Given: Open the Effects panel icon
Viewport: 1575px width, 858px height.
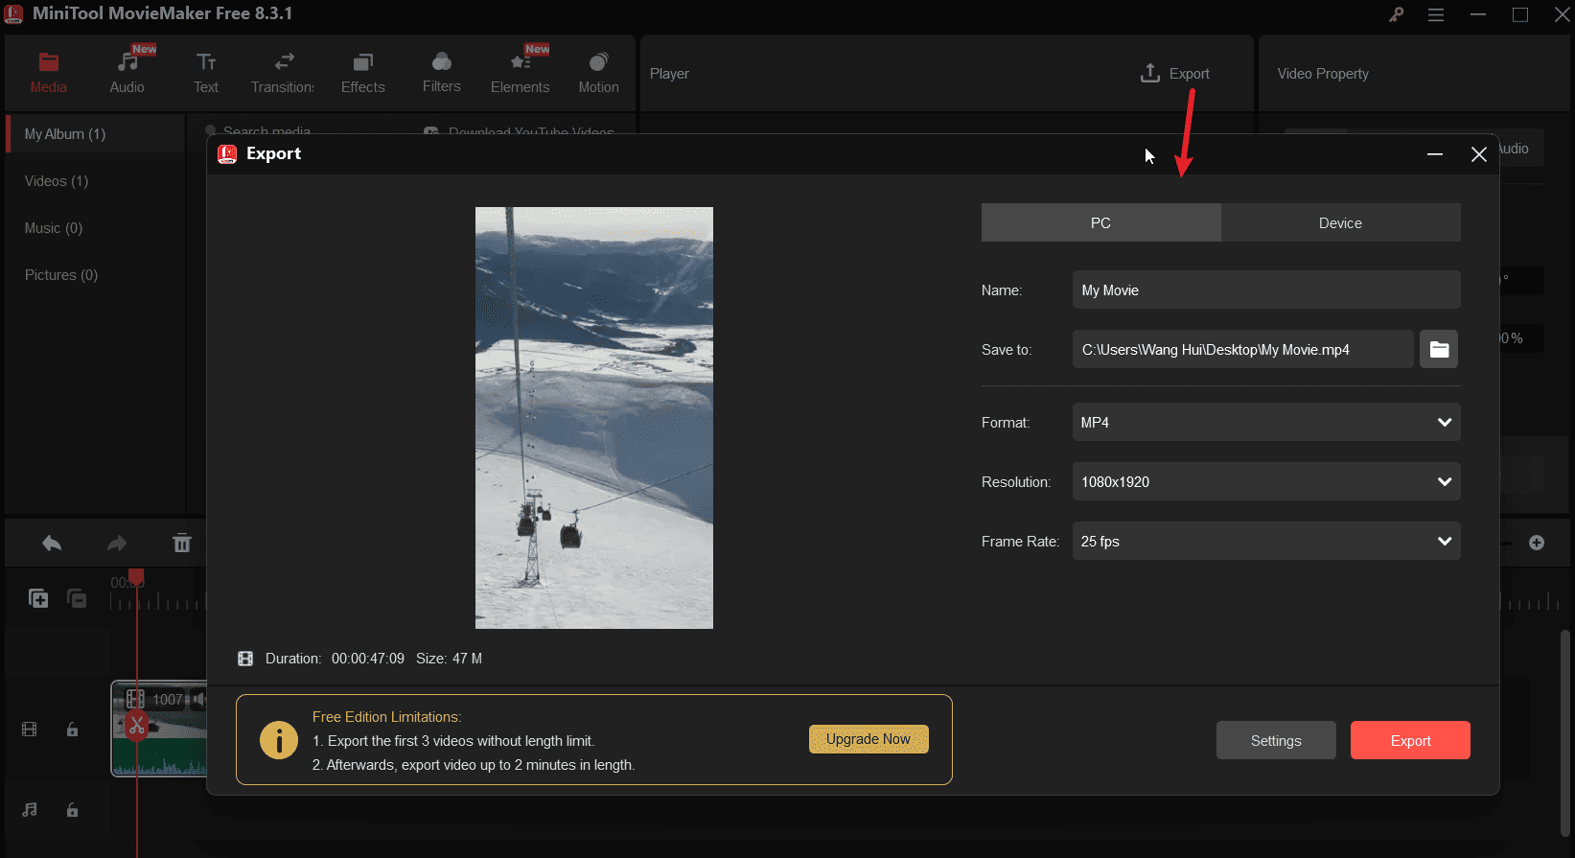Looking at the screenshot, I should (x=362, y=63).
